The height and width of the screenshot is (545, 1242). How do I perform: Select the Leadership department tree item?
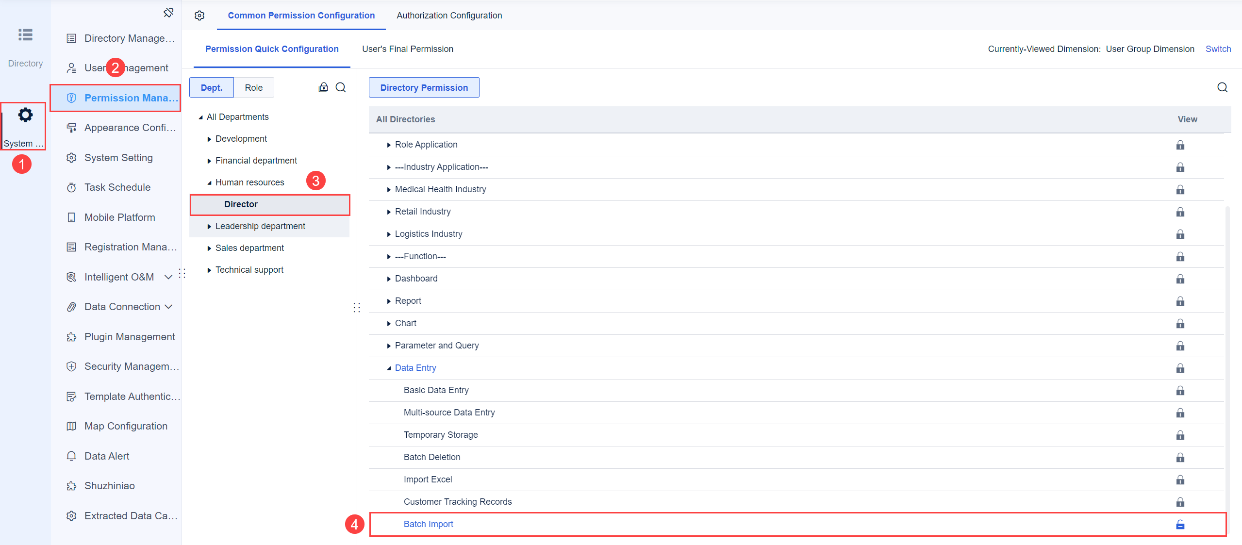click(260, 226)
